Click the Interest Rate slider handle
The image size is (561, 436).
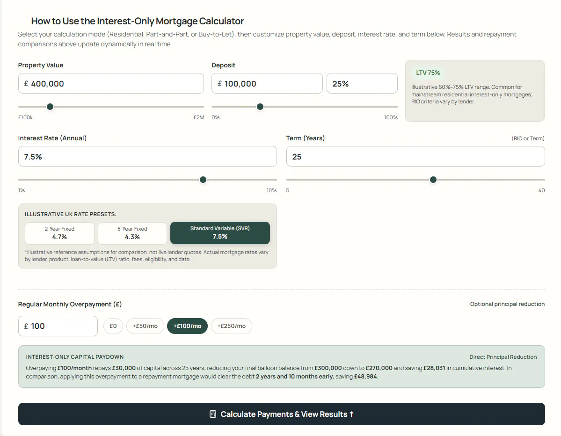coord(203,180)
